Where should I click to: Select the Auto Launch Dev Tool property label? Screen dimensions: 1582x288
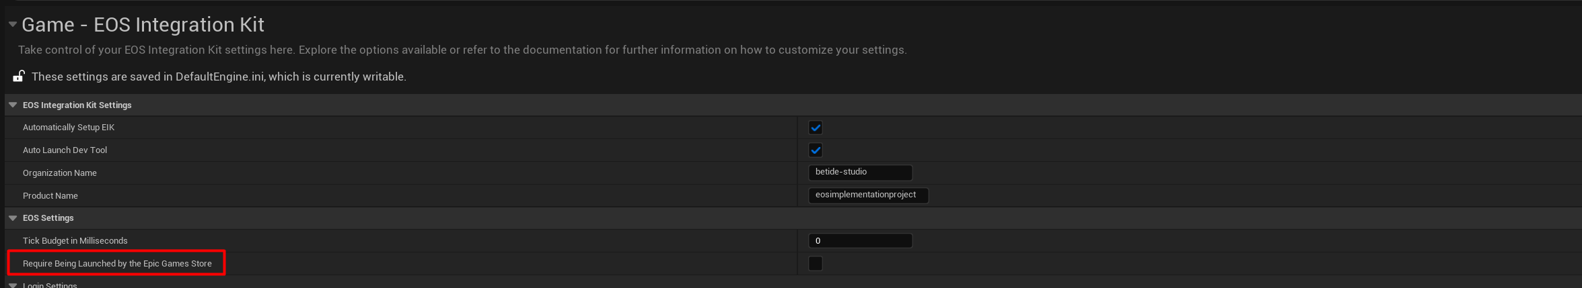[x=65, y=150]
